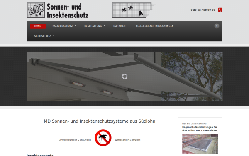Expand the Beschattung dropdown arrow
Screen dimensions: 249x156
105,26
